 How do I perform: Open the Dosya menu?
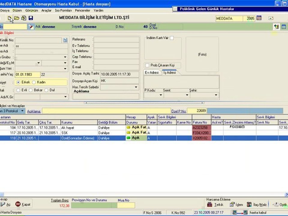(x=5, y=10)
